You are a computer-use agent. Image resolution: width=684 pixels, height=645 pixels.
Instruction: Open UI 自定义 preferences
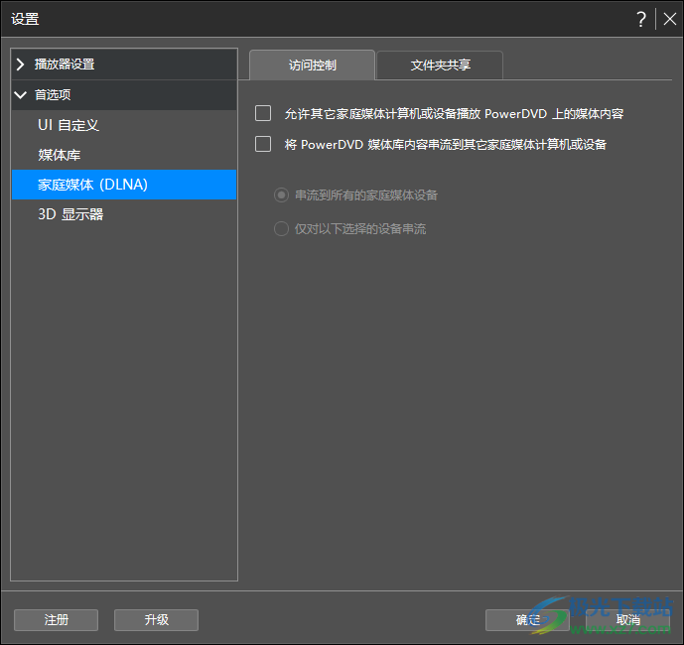pyautogui.click(x=124, y=125)
